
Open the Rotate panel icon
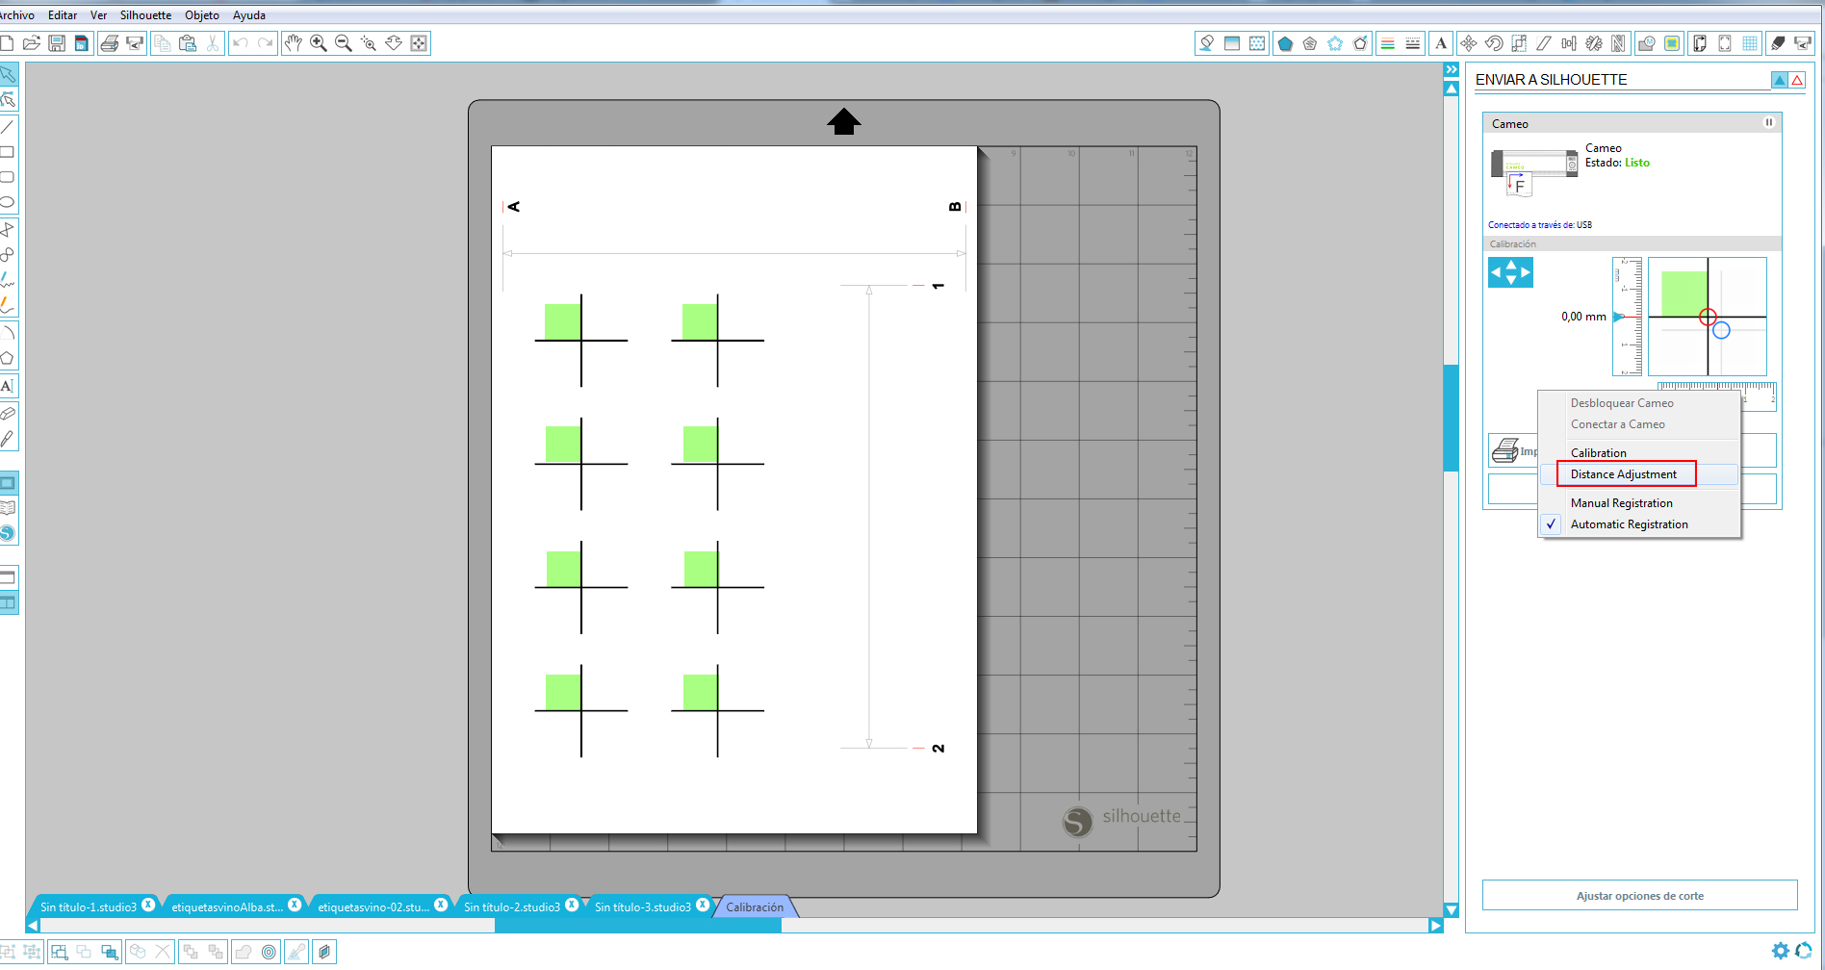click(x=1494, y=43)
